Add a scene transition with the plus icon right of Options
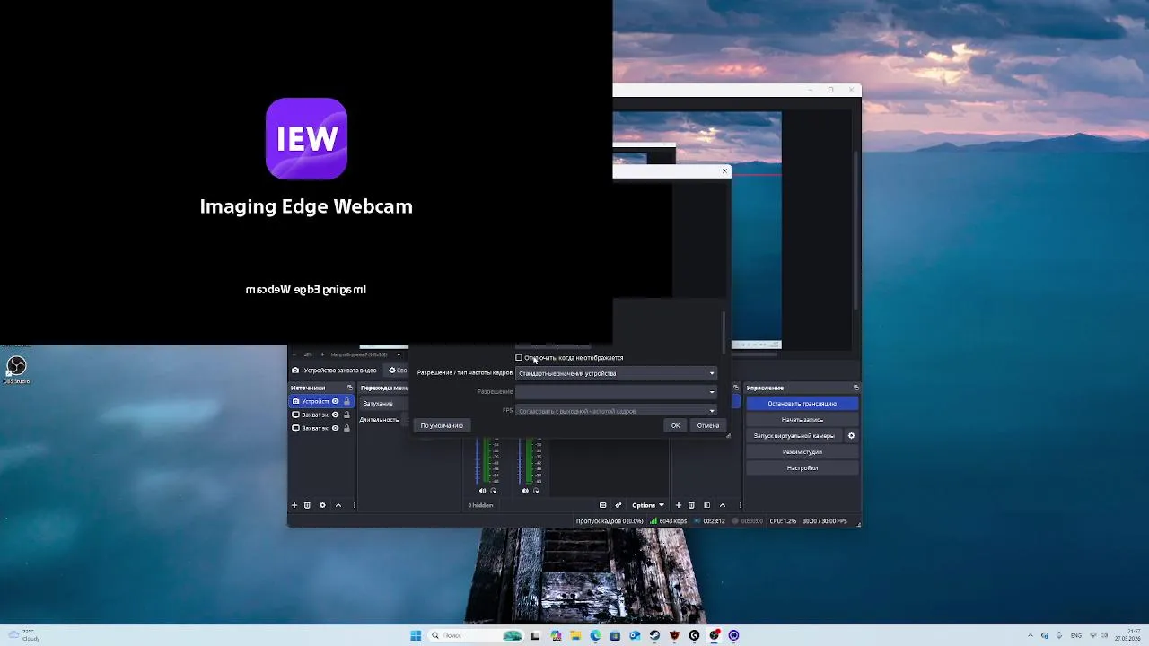1149x646 pixels. tap(679, 505)
